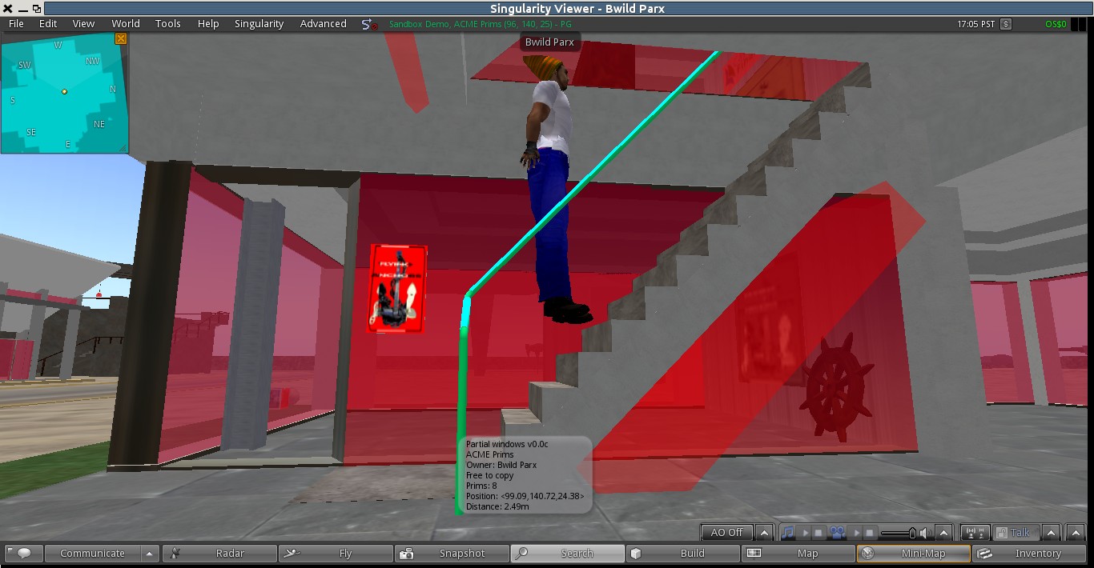Open the Edit menu
This screenshot has width=1094, height=568.
(x=48, y=24)
